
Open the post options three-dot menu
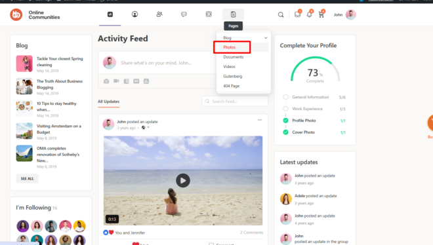260,120
